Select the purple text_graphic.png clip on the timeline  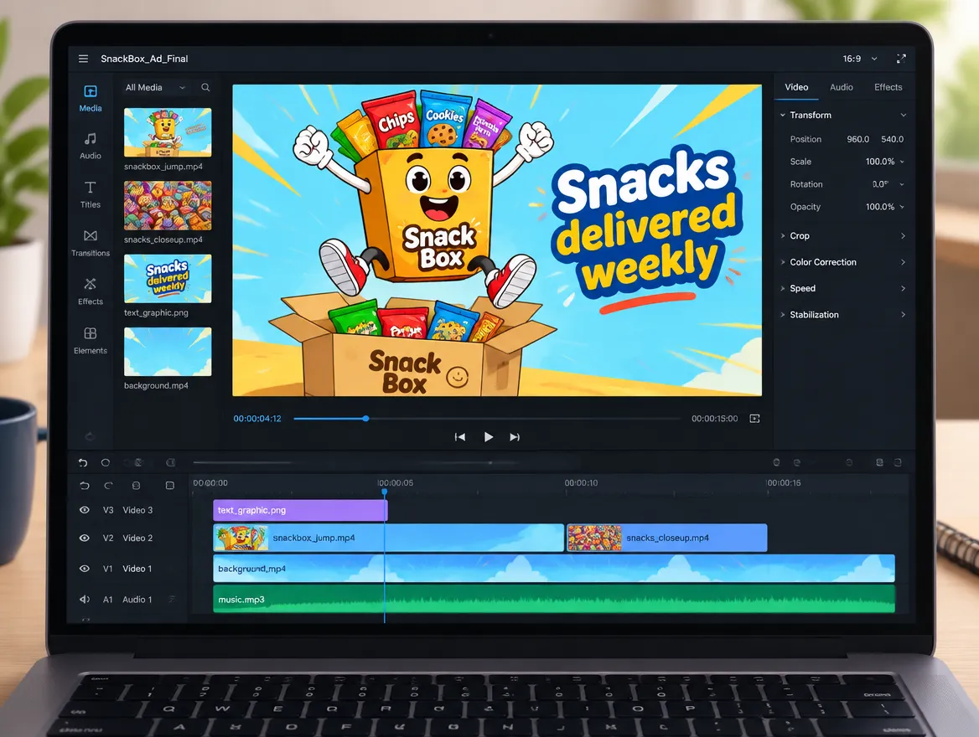[x=300, y=510]
